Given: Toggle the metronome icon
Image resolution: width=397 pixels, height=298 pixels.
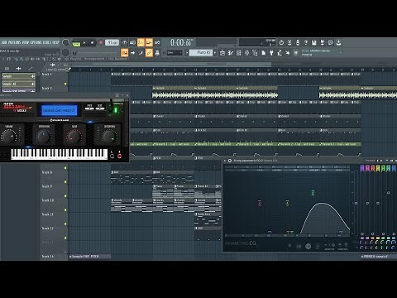Looking at the screenshot, I should pyautogui.click(x=124, y=42).
